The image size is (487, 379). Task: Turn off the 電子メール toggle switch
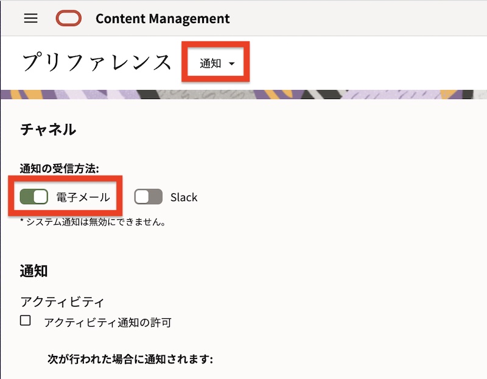34,197
